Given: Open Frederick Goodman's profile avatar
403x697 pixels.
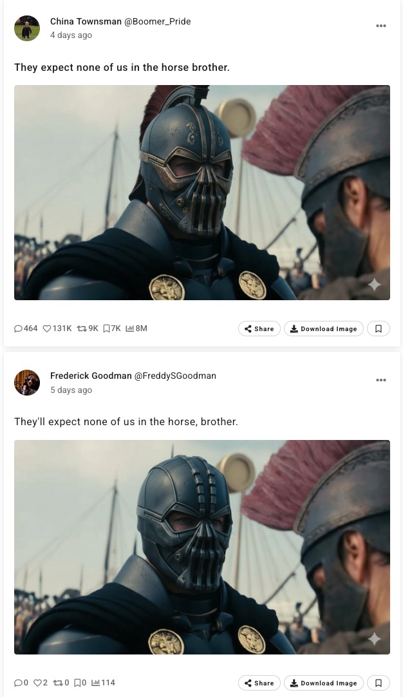Looking at the screenshot, I should [x=27, y=382].
